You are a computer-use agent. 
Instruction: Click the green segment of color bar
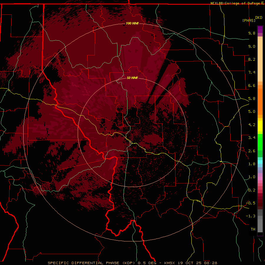click(260, 142)
